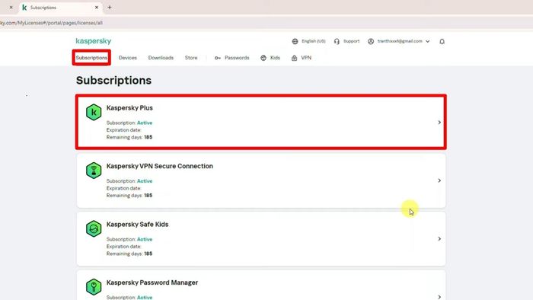
Task: Open the Subscriptions navigation tab
Action: [91, 58]
